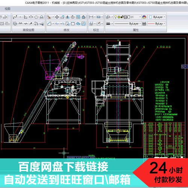The width and height of the screenshot is (188, 188).
Task: Click the 属性 panel label
Action: point(136,30)
